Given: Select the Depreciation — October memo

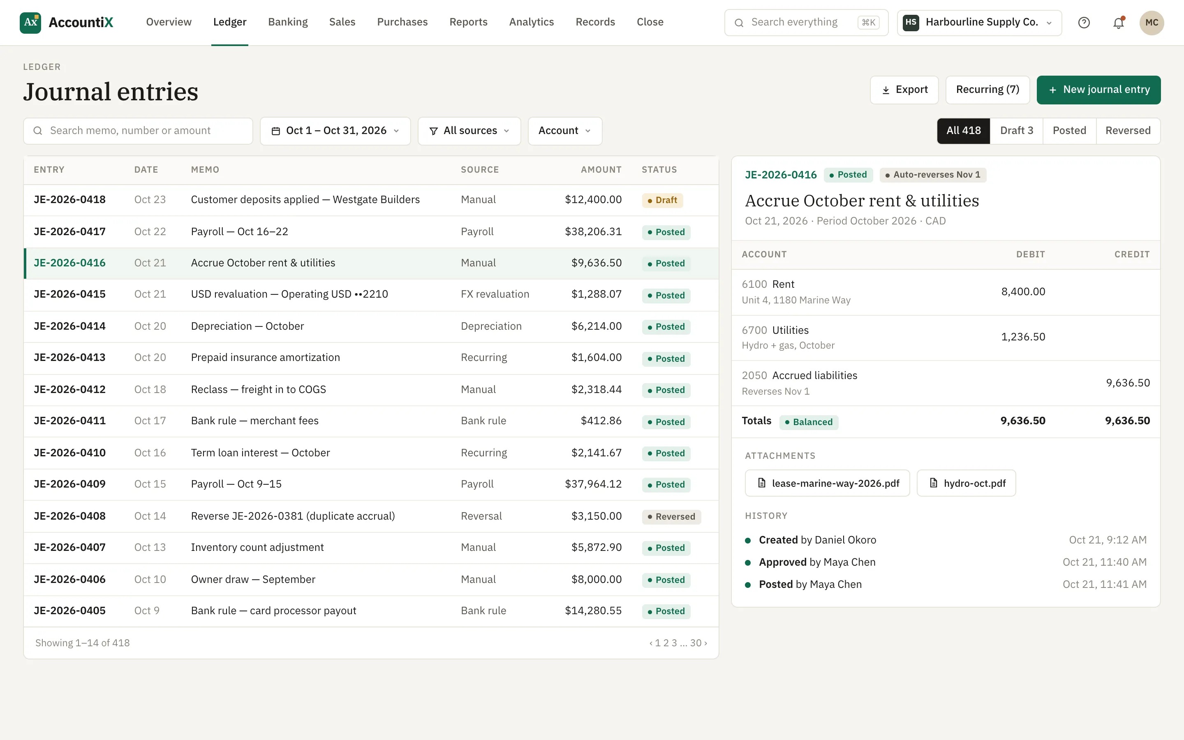Looking at the screenshot, I should [x=247, y=326].
